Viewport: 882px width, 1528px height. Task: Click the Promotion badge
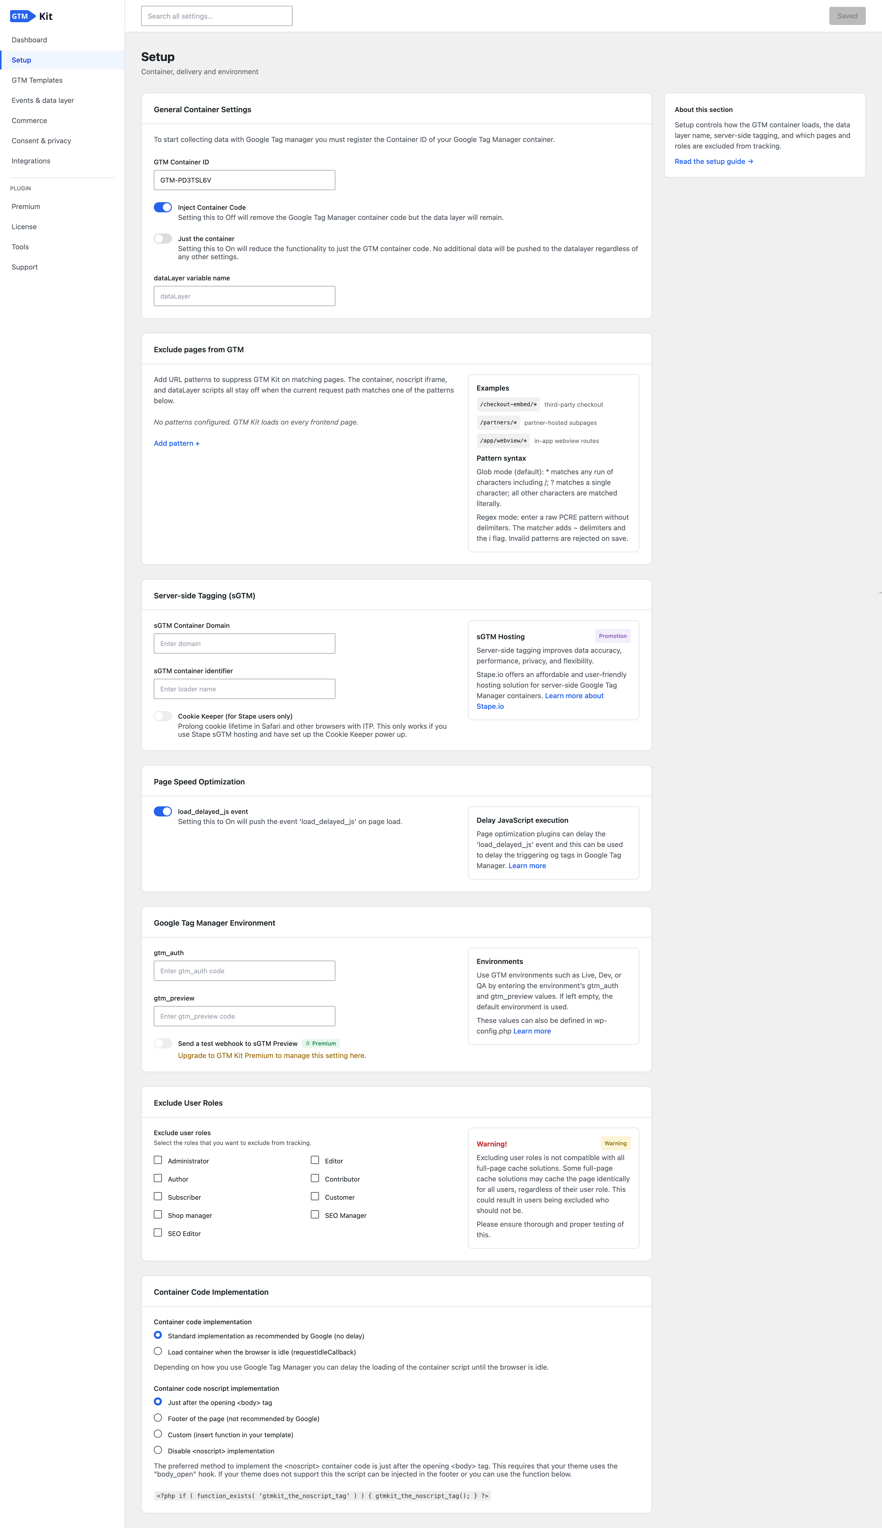612,636
